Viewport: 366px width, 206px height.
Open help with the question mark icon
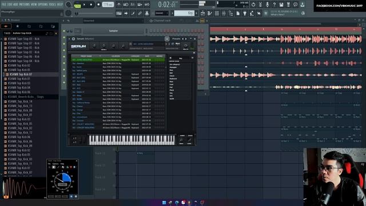click(274, 5)
